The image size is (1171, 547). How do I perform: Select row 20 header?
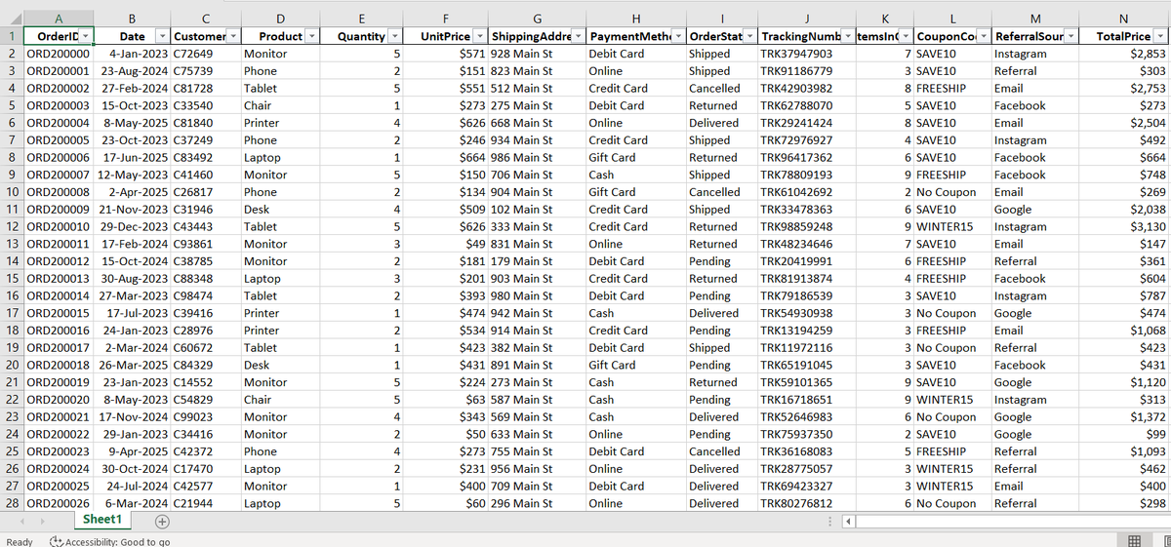(12, 365)
